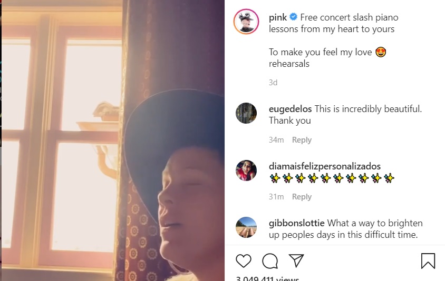Click the 31m comment timestamp

(276, 197)
